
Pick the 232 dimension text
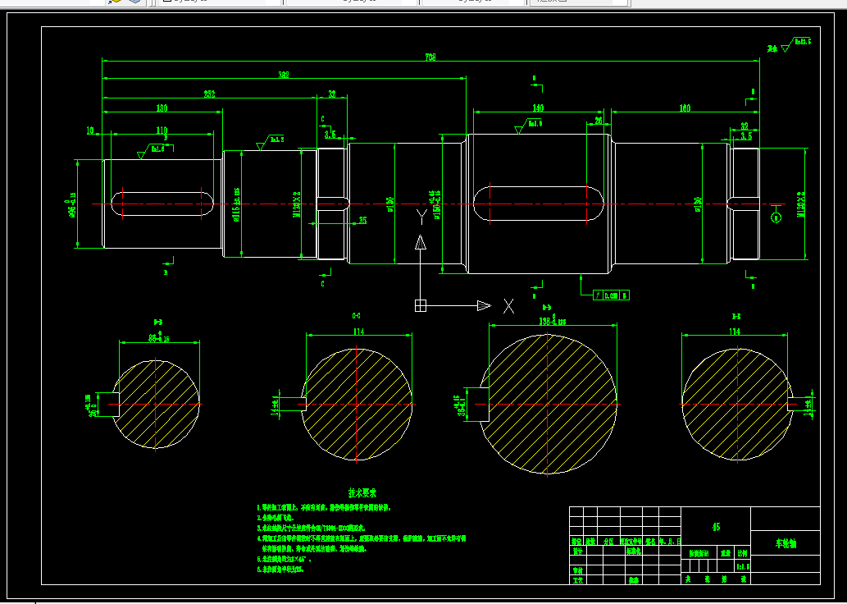click(x=210, y=94)
